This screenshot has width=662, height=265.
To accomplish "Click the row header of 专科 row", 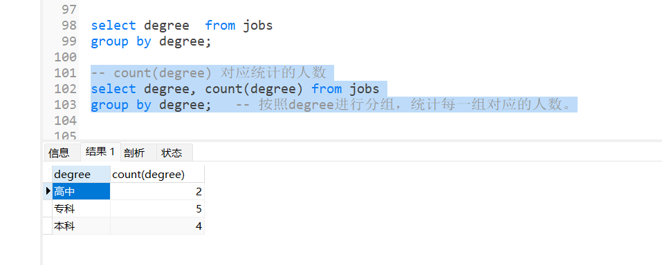I will (48, 209).
